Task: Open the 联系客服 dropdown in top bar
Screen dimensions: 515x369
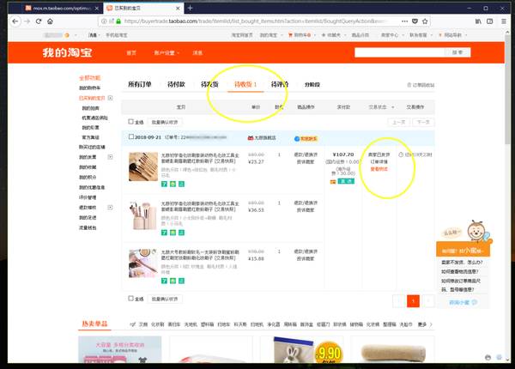Action: click(x=421, y=35)
